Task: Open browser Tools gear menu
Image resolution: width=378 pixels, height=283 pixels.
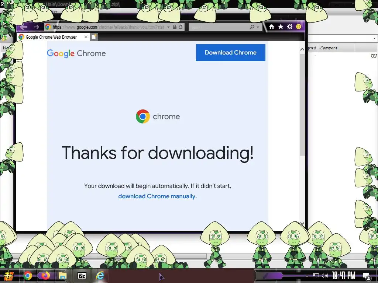Action: [290, 27]
